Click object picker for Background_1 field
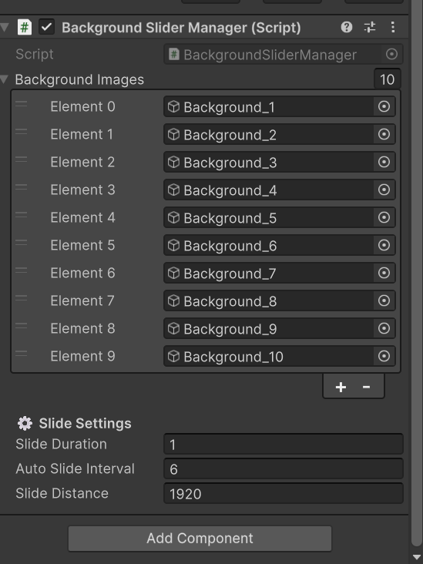This screenshot has height=564, width=423. [x=384, y=106]
